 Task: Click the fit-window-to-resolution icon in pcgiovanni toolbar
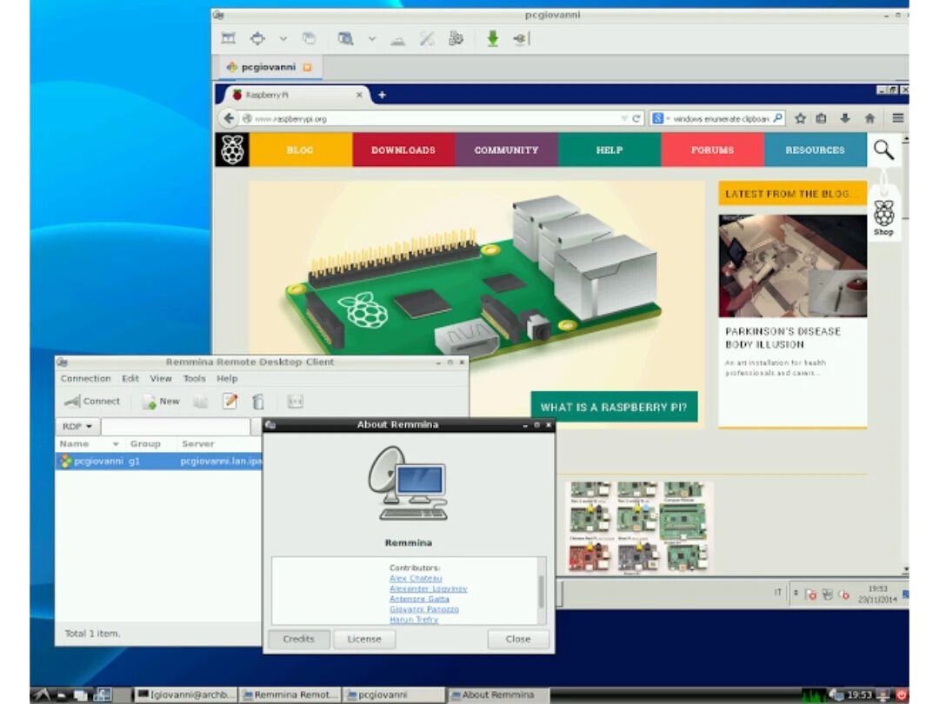pyautogui.click(x=257, y=38)
